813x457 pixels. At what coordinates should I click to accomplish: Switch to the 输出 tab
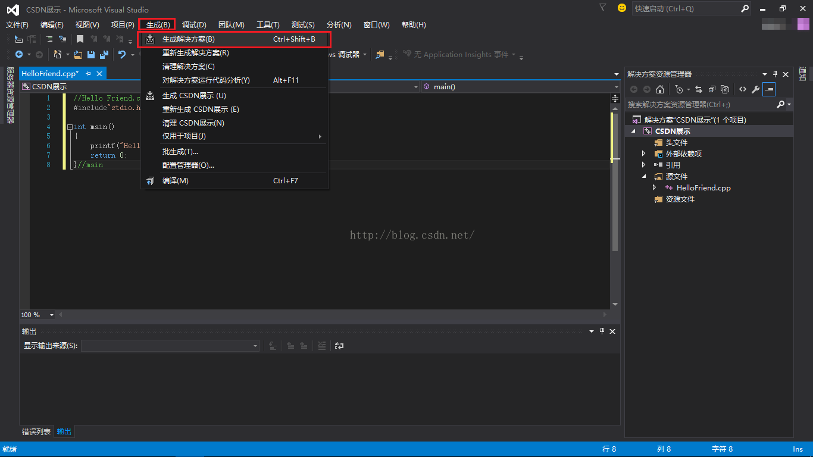64,431
